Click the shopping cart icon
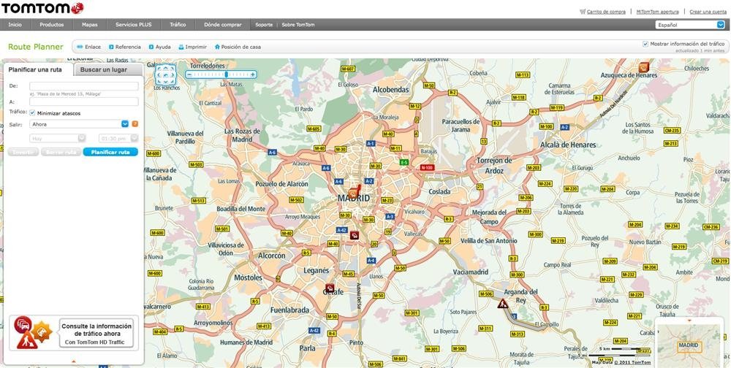Screen dimensions: 731x368 pyautogui.click(x=583, y=12)
